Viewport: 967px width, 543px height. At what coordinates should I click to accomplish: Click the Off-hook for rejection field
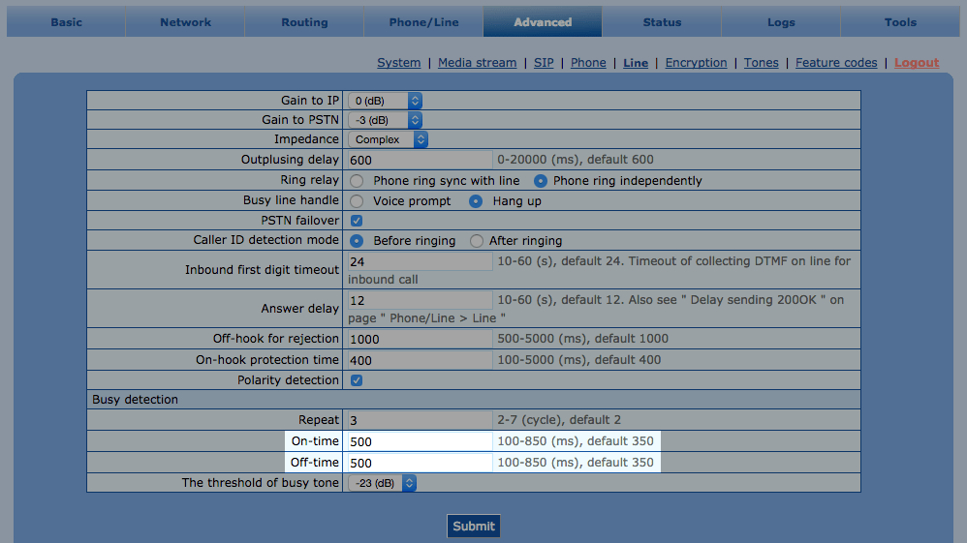coord(420,339)
